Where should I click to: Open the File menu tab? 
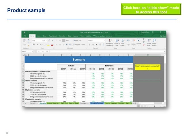[x=25, y=36]
